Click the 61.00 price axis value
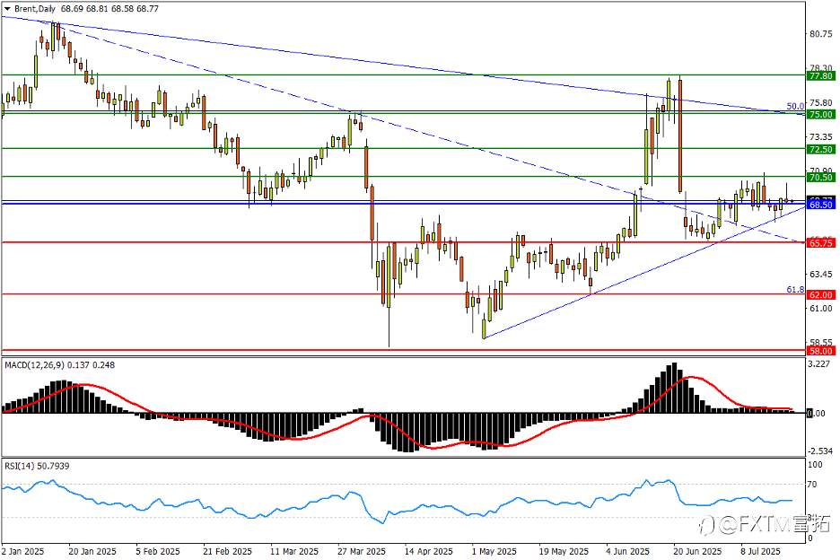The width and height of the screenshot is (840, 560). [x=821, y=308]
